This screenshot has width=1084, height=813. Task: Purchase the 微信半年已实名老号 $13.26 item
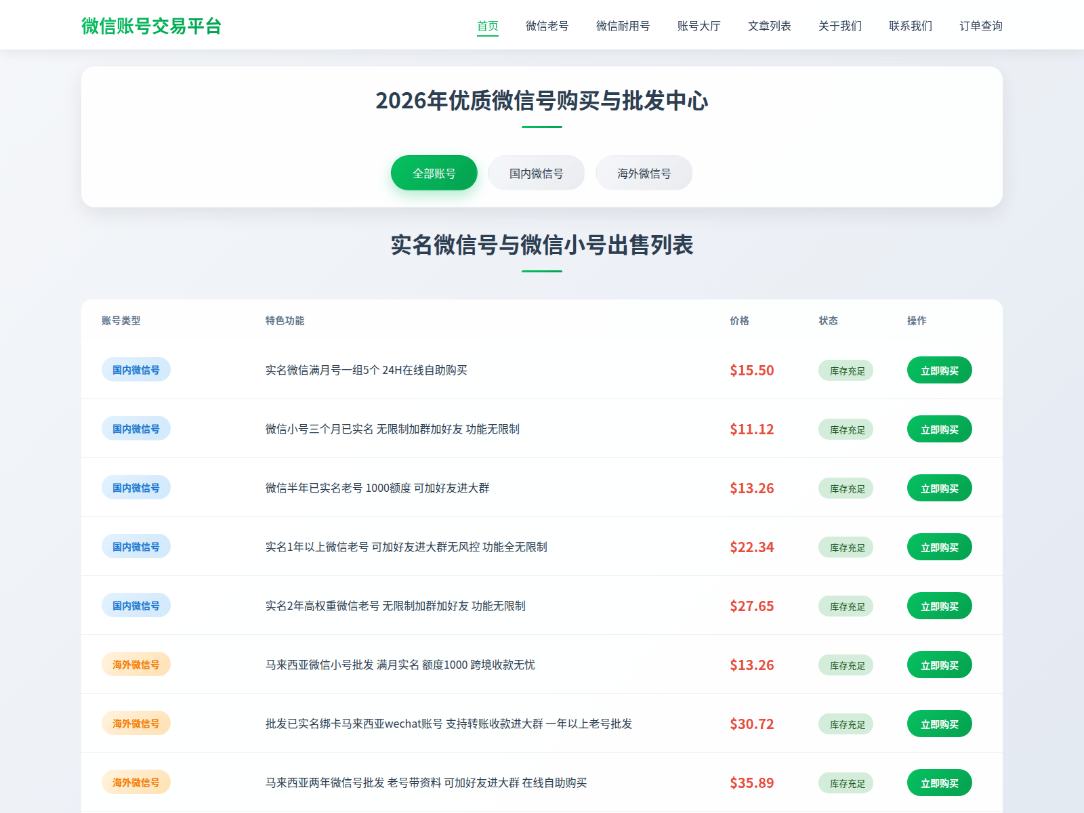pos(939,488)
